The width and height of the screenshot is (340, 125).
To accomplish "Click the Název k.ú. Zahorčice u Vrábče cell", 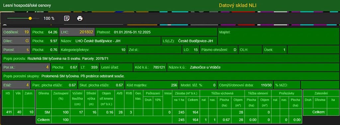I will [x=253, y=67].
